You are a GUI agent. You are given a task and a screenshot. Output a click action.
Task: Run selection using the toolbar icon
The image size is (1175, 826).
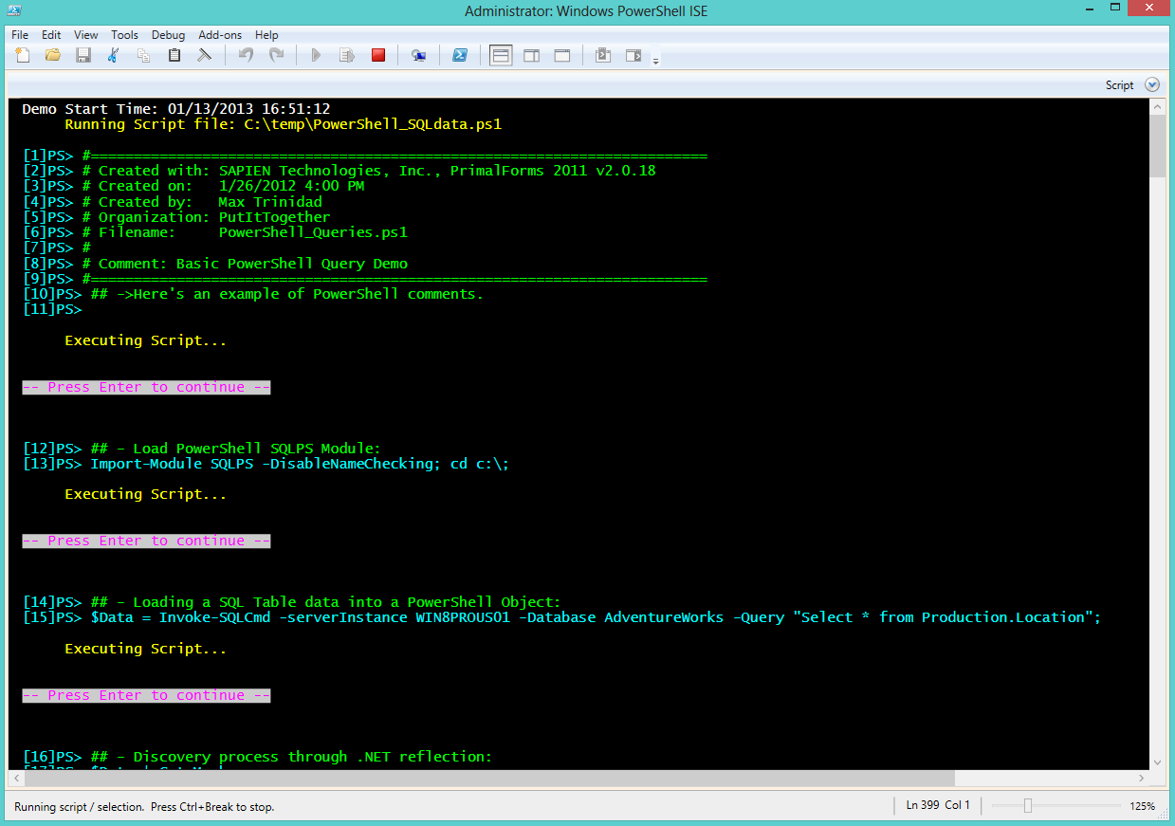click(347, 55)
